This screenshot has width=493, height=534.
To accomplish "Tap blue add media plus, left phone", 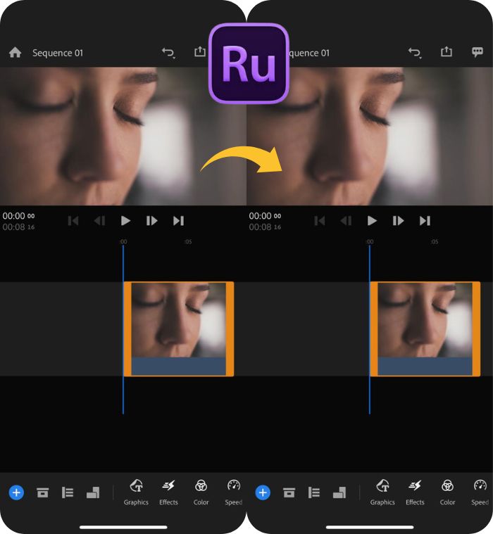I will coord(16,492).
